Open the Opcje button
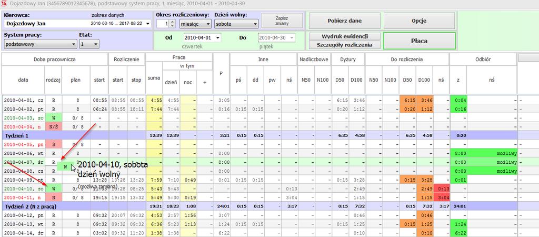This screenshot has height=237, width=539. pos(419,21)
